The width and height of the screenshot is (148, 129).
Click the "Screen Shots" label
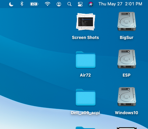tap(85, 38)
